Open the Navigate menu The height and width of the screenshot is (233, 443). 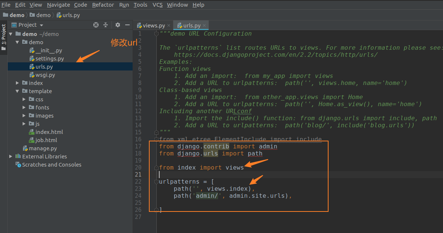(59, 5)
